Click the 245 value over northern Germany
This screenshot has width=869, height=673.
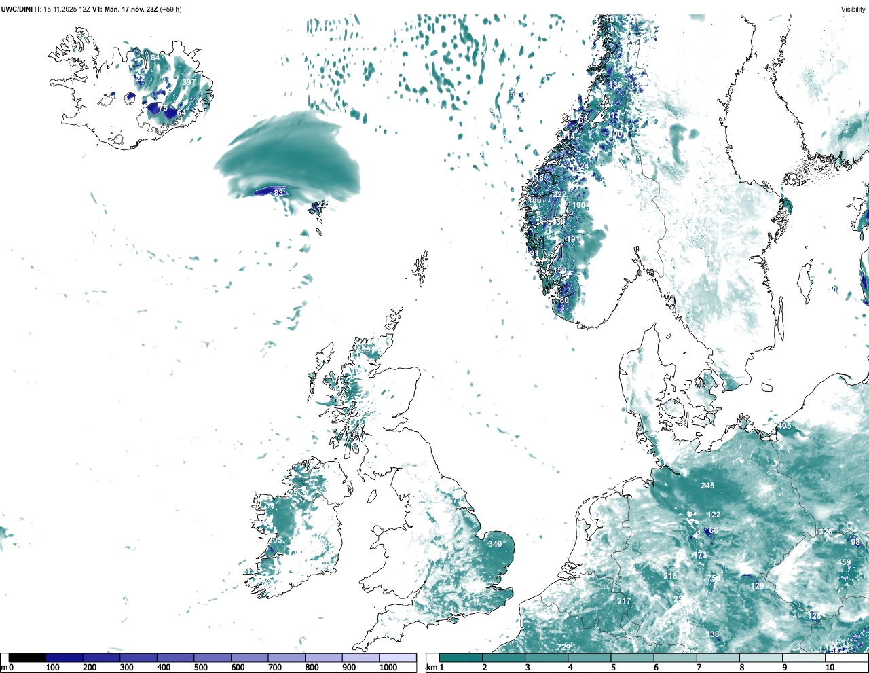pyautogui.click(x=707, y=486)
